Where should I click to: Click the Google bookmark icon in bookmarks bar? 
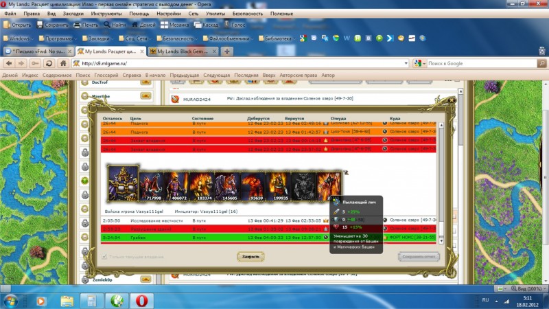pos(303,38)
